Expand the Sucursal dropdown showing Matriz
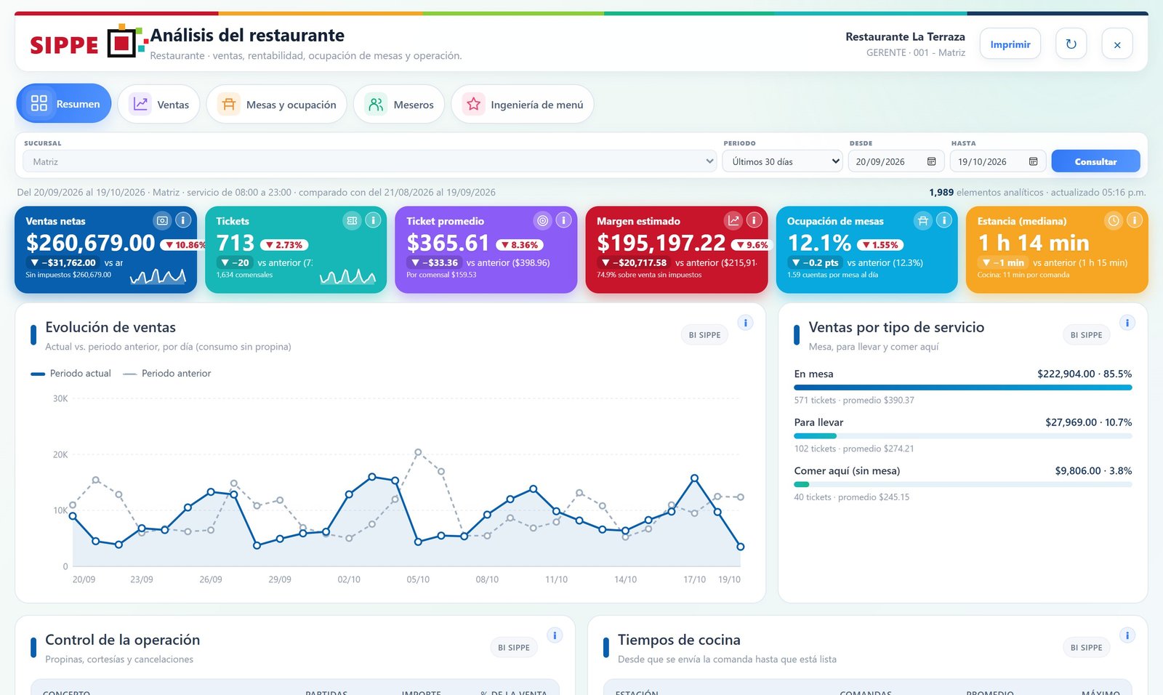1163x695 pixels. [x=370, y=161]
